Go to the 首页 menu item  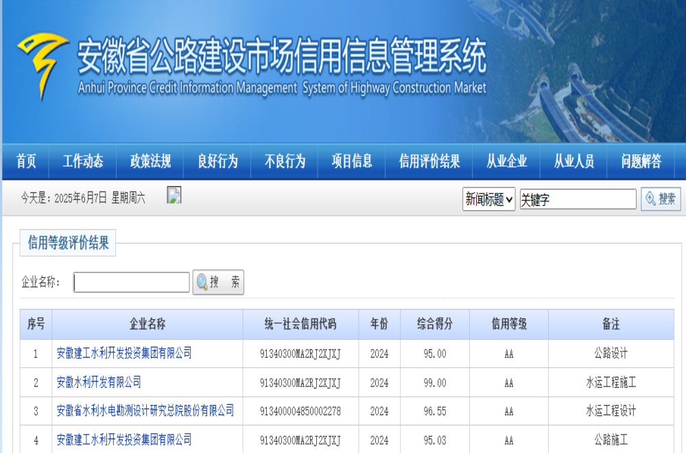coord(26,162)
